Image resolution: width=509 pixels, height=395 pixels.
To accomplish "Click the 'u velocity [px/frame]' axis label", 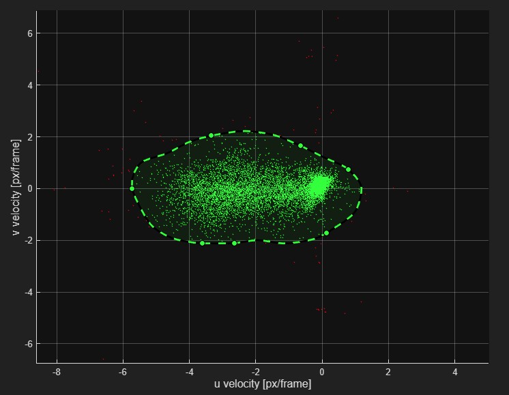I will coord(263,383).
